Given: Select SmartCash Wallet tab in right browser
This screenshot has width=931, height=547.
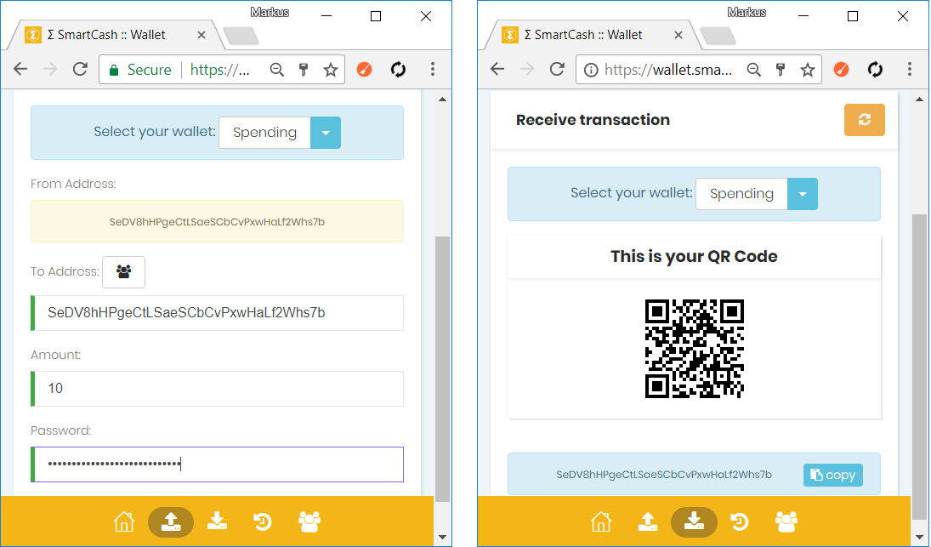Looking at the screenshot, I should pos(589,35).
